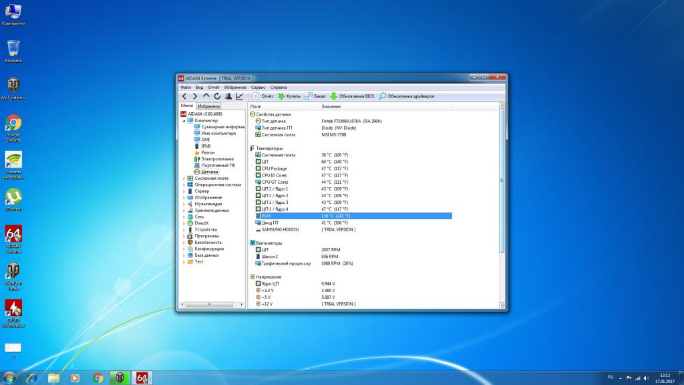Image resolution: width=684 pixels, height=385 pixels.
Task: Open the Справка menu
Action: [x=279, y=87]
